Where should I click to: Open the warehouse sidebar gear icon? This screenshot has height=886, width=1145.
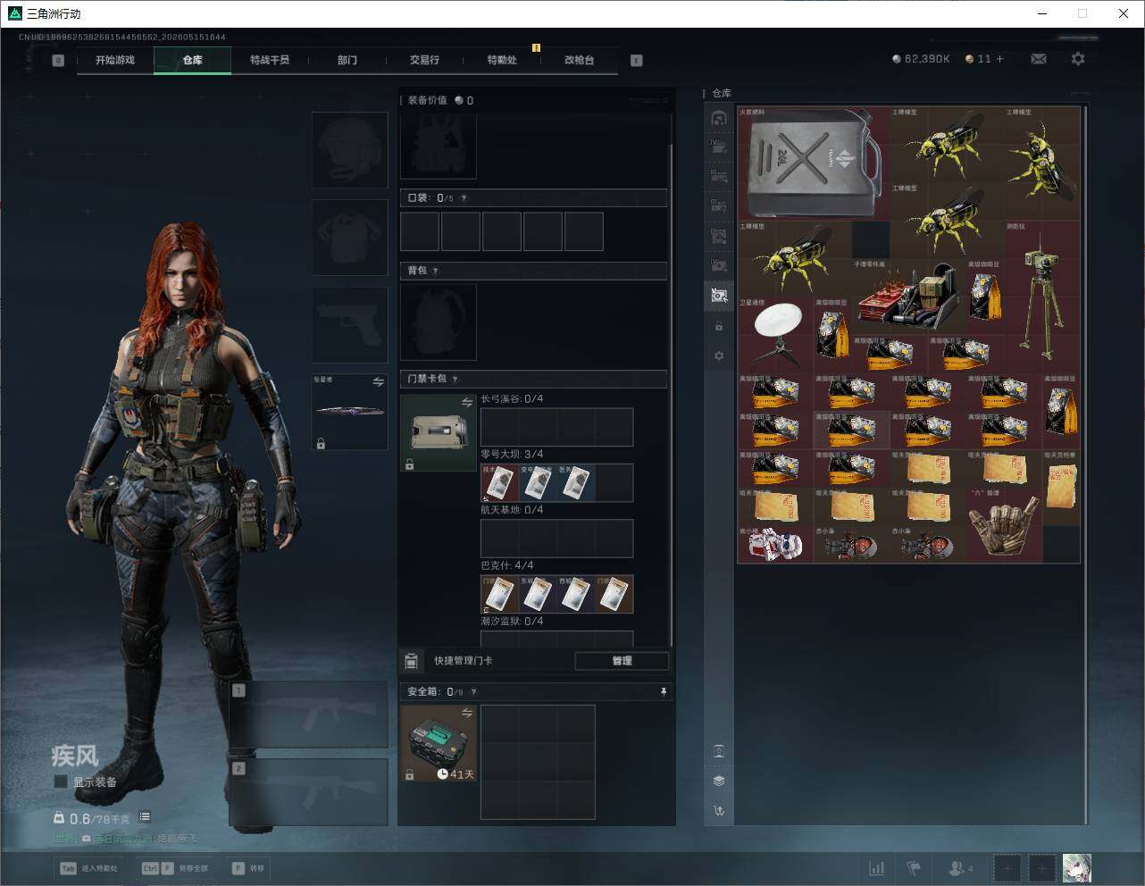pyautogui.click(x=719, y=355)
